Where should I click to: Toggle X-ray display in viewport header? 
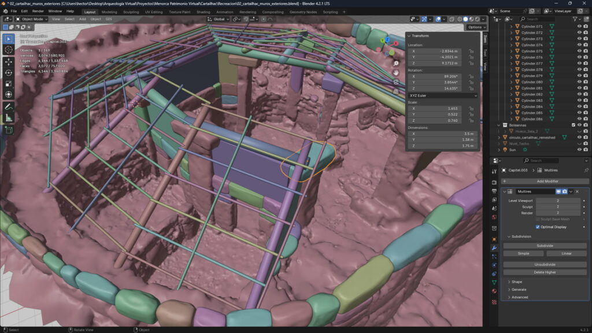coord(452,19)
